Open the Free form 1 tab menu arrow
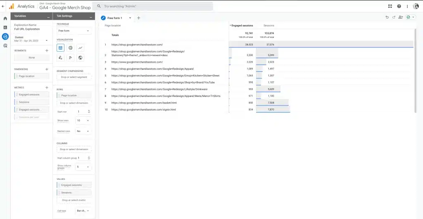Screen dimensions: 423x219 tap(130, 18)
